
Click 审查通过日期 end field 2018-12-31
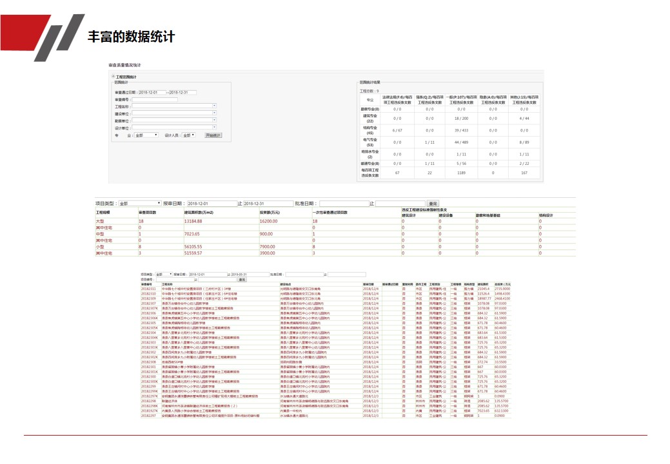[x=182, y=92]
